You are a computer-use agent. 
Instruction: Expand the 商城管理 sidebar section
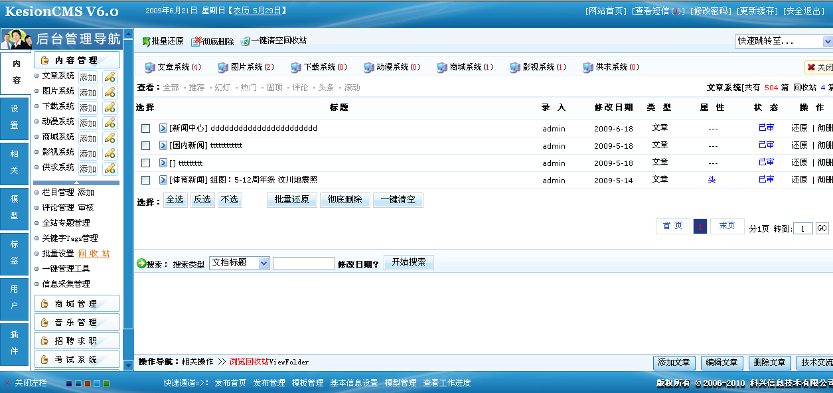76,304
